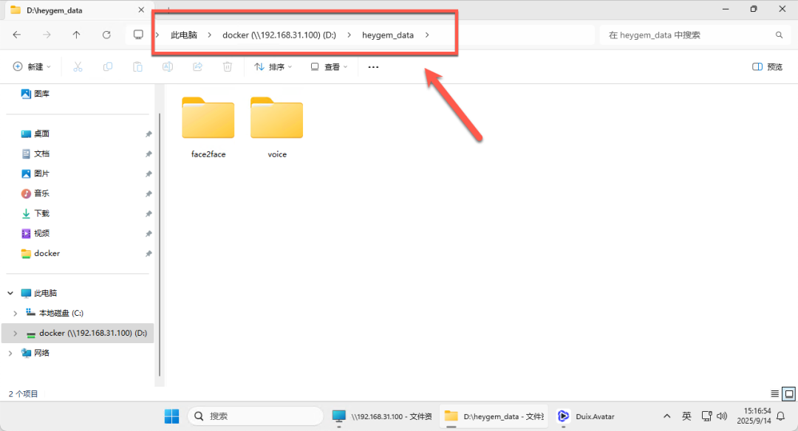The width and height of the screenshot is (798, 431).
Task: Open the 排序 (Sort) dropdown
Action: [273, 66]
